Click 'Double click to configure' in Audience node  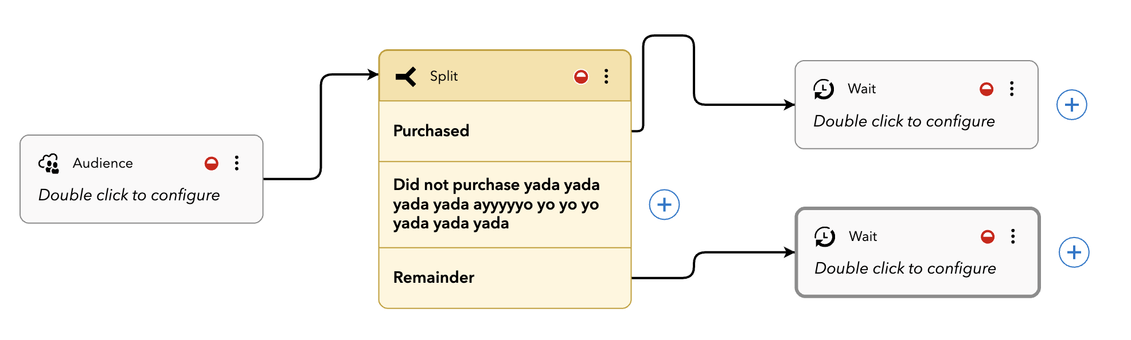(x=129, y=195)
